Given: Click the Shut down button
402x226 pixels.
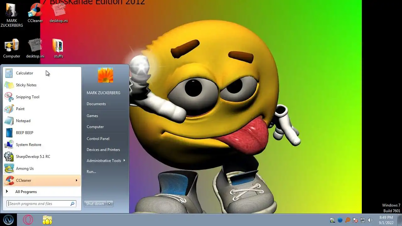Looking at the screenshot, I should click(95, 204).
